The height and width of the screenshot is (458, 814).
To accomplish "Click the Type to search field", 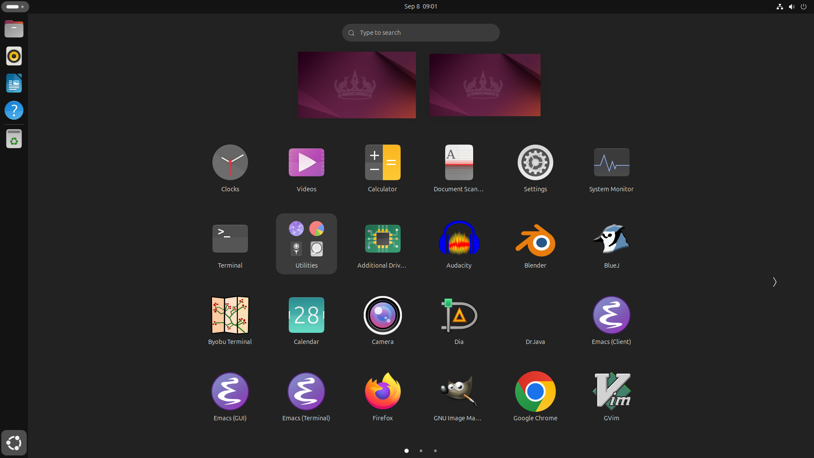I will click(x=421, y=33).
